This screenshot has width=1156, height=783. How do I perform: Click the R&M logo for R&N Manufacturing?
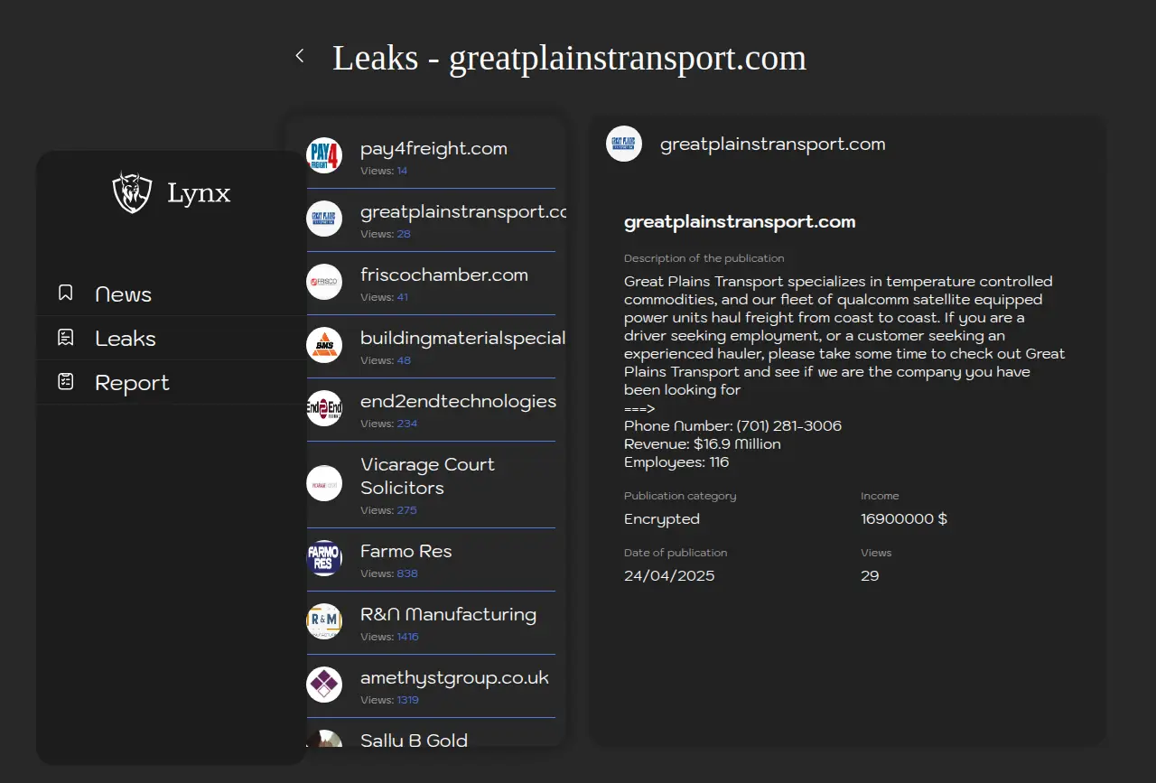pyautogui.click(x=324, y=621)
